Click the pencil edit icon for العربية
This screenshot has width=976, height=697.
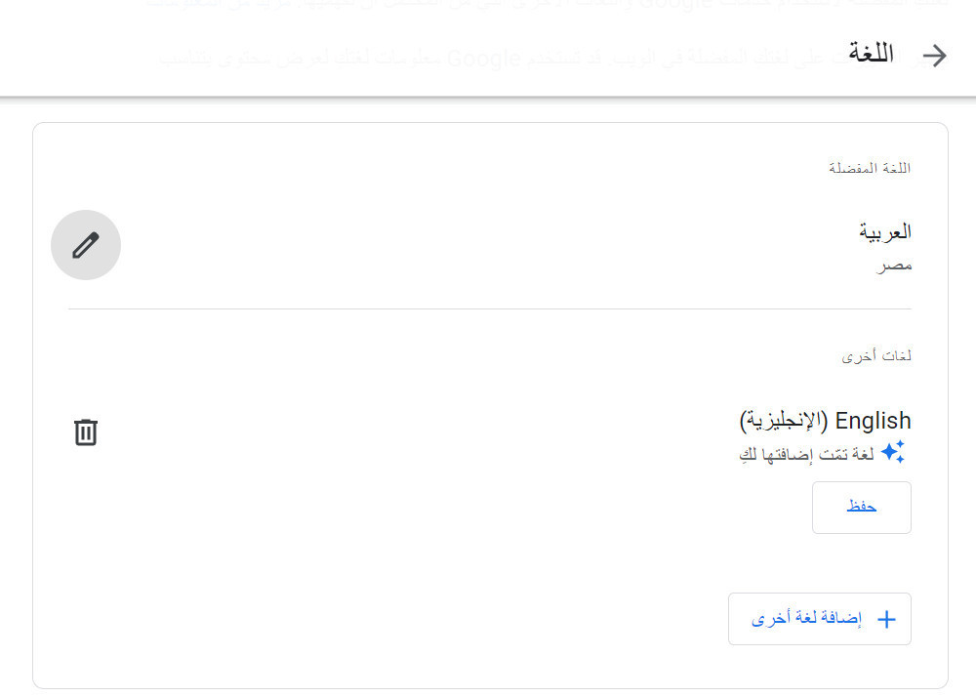86,245
